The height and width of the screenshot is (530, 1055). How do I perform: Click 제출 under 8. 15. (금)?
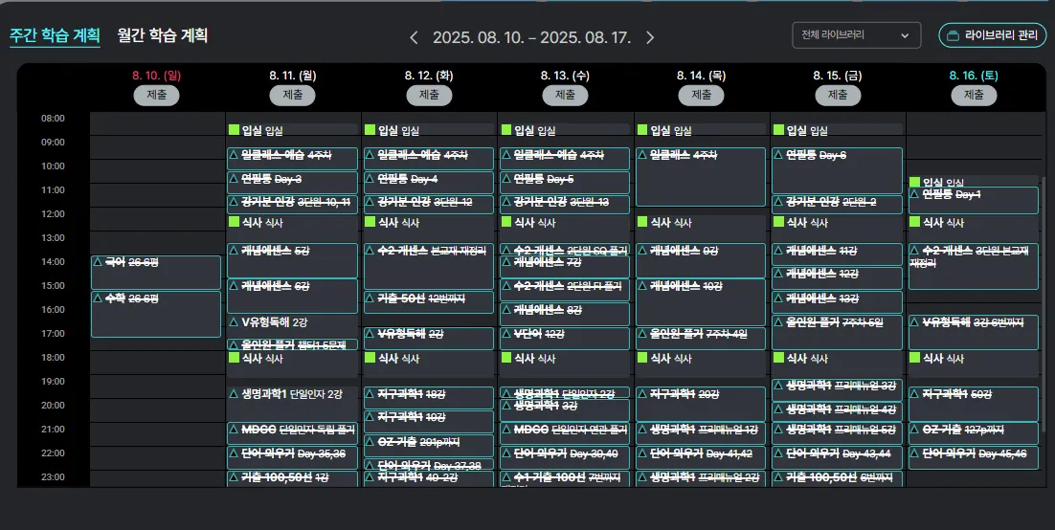[838, 95]
